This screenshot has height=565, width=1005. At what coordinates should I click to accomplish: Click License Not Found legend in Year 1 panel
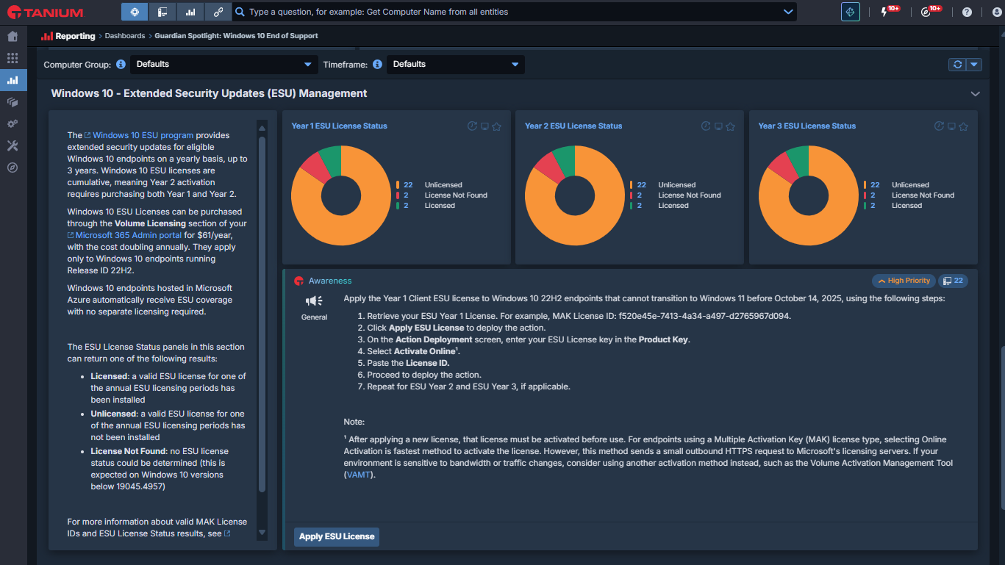click(456, 195)
